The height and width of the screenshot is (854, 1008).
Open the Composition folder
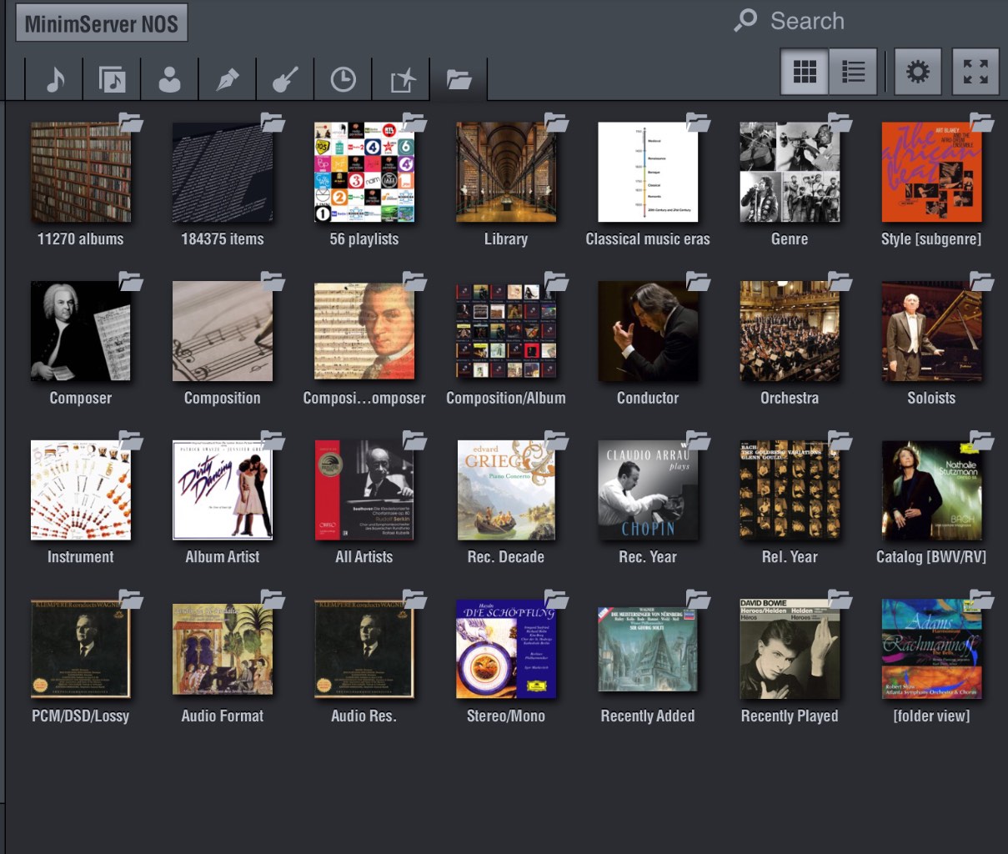223,331
